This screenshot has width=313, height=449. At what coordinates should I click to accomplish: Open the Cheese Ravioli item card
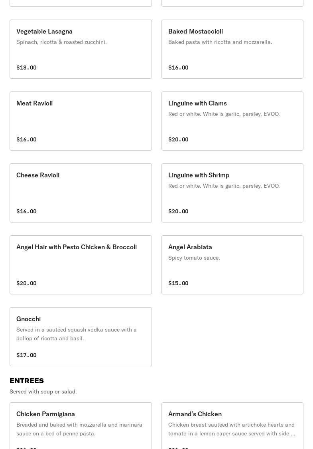81,193
